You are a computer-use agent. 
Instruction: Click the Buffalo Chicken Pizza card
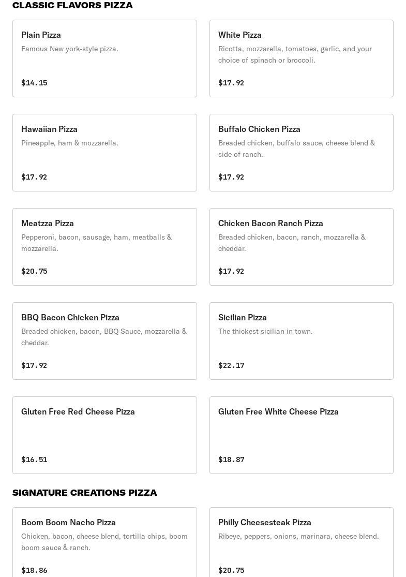click(x=301, y=153)
